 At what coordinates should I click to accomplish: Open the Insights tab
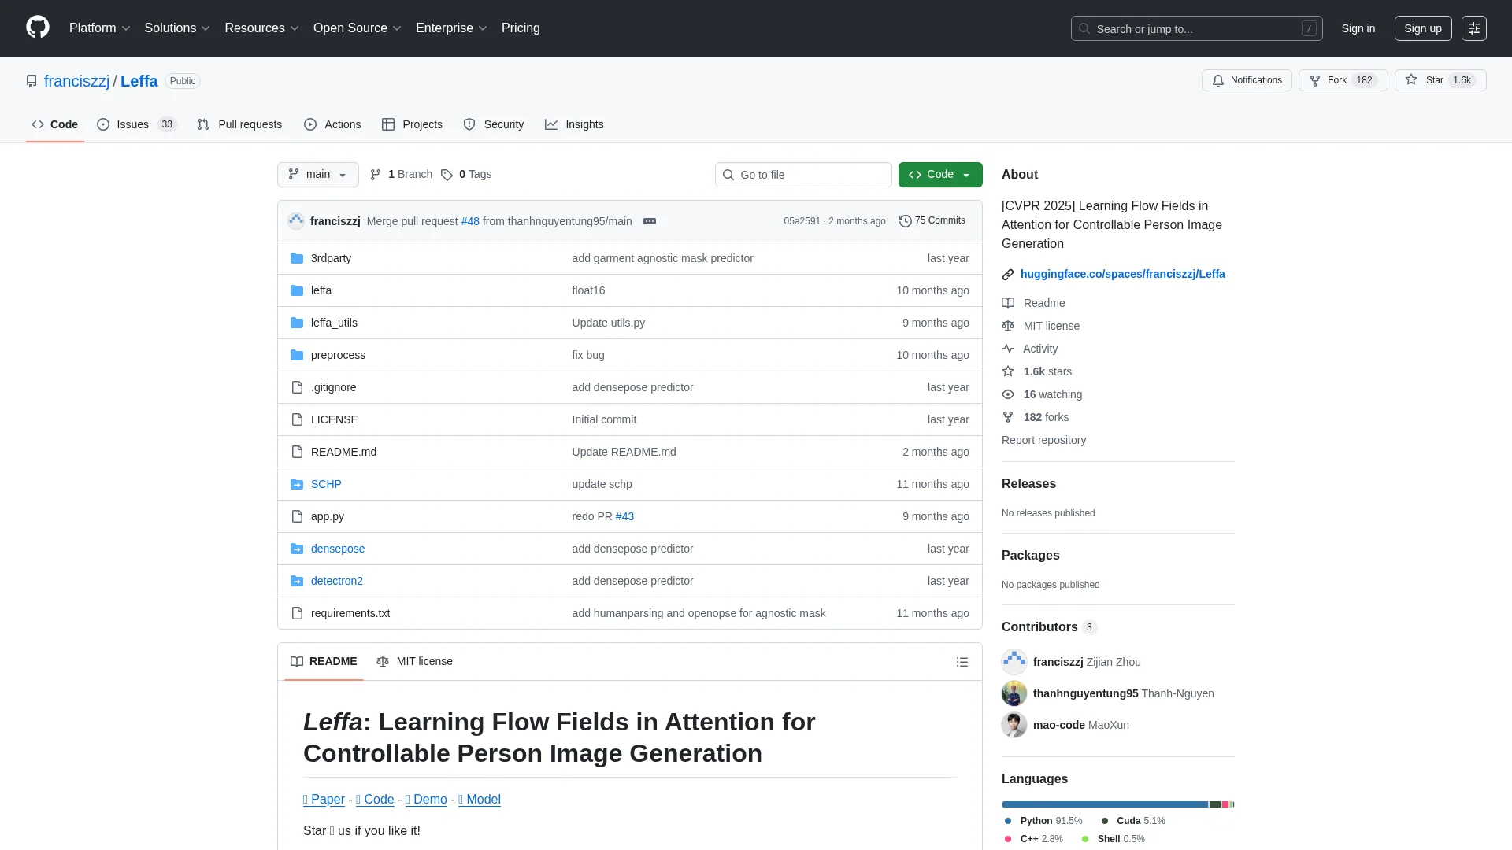574,124
